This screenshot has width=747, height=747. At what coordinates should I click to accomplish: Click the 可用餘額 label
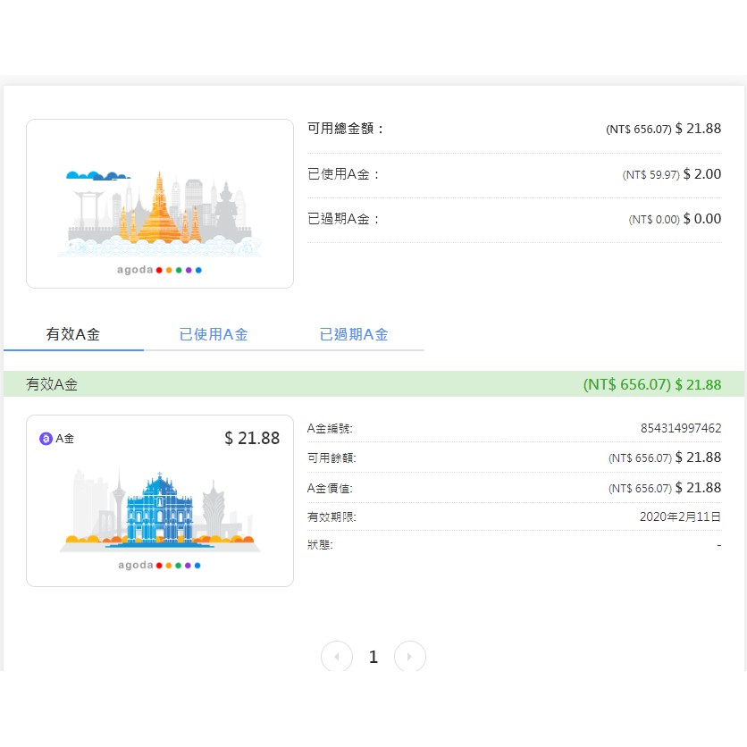(x=332, y=457)
